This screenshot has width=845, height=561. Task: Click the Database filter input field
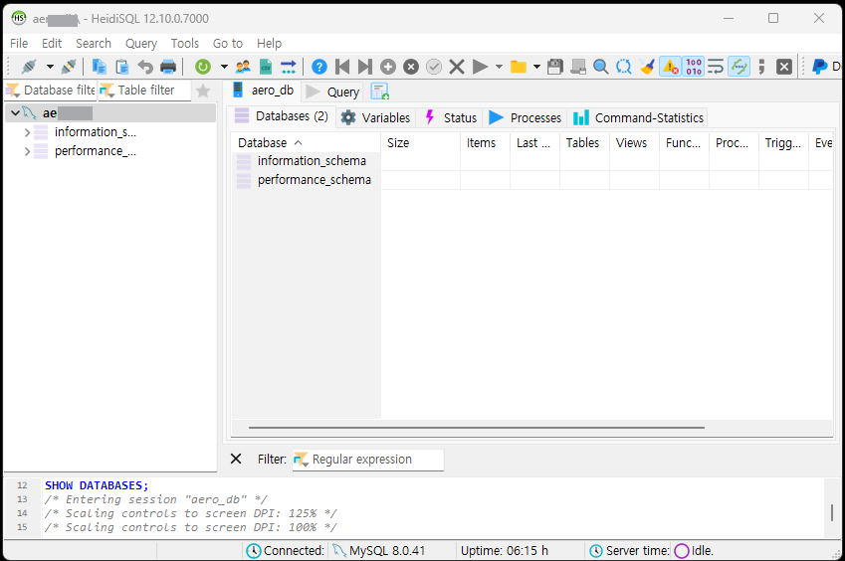[x=51, y=90]
